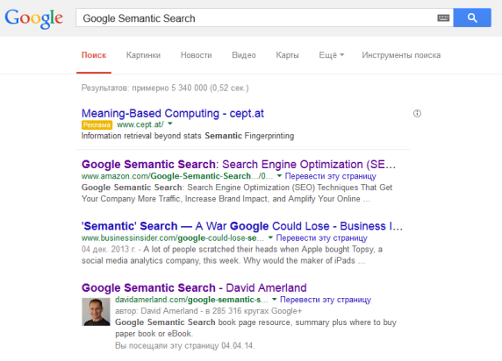Expand arrow beside the davidamerland.com URL
This screenshot has height=361, width=502.
tap(274, 300)
